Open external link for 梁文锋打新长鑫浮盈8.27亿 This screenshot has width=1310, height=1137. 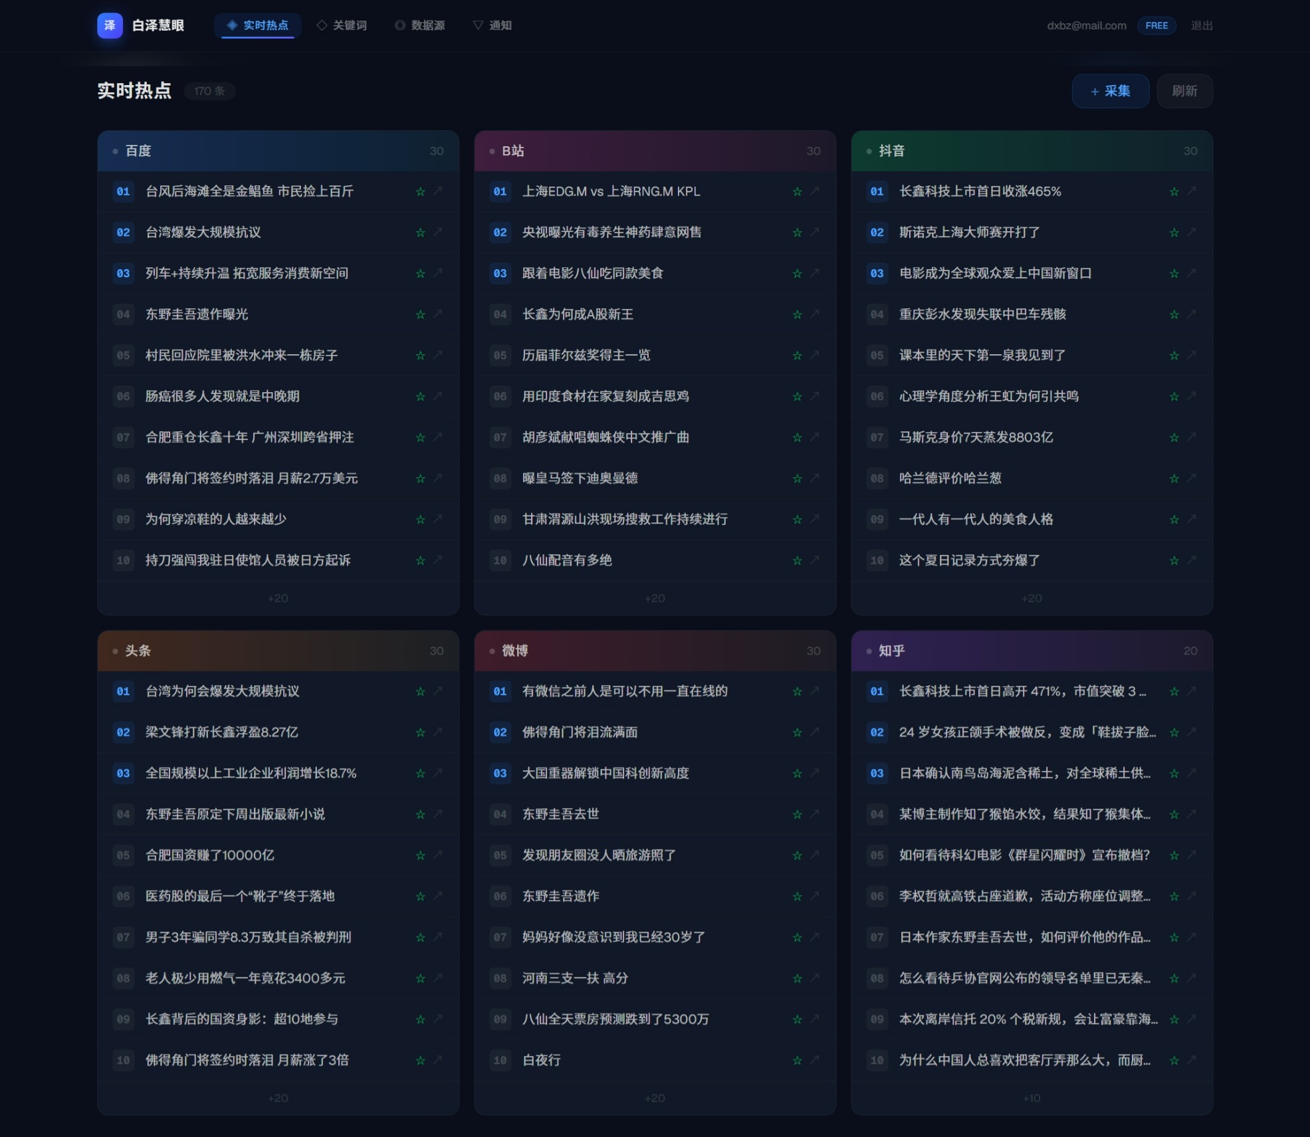pyautogui.click(x=438, y=732)
